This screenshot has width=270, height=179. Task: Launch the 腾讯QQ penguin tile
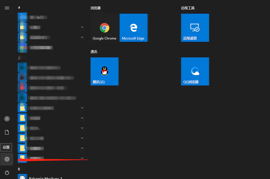tap(105, 71)
